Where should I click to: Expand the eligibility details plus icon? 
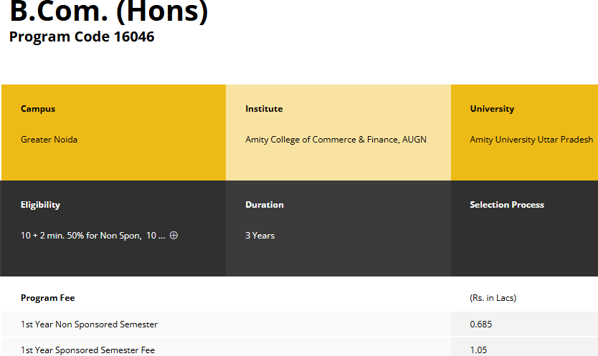coord(174,236)
